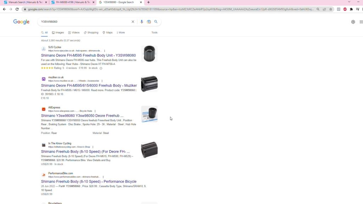
Task: Share this page from the address bar
Action: [324, 9]
